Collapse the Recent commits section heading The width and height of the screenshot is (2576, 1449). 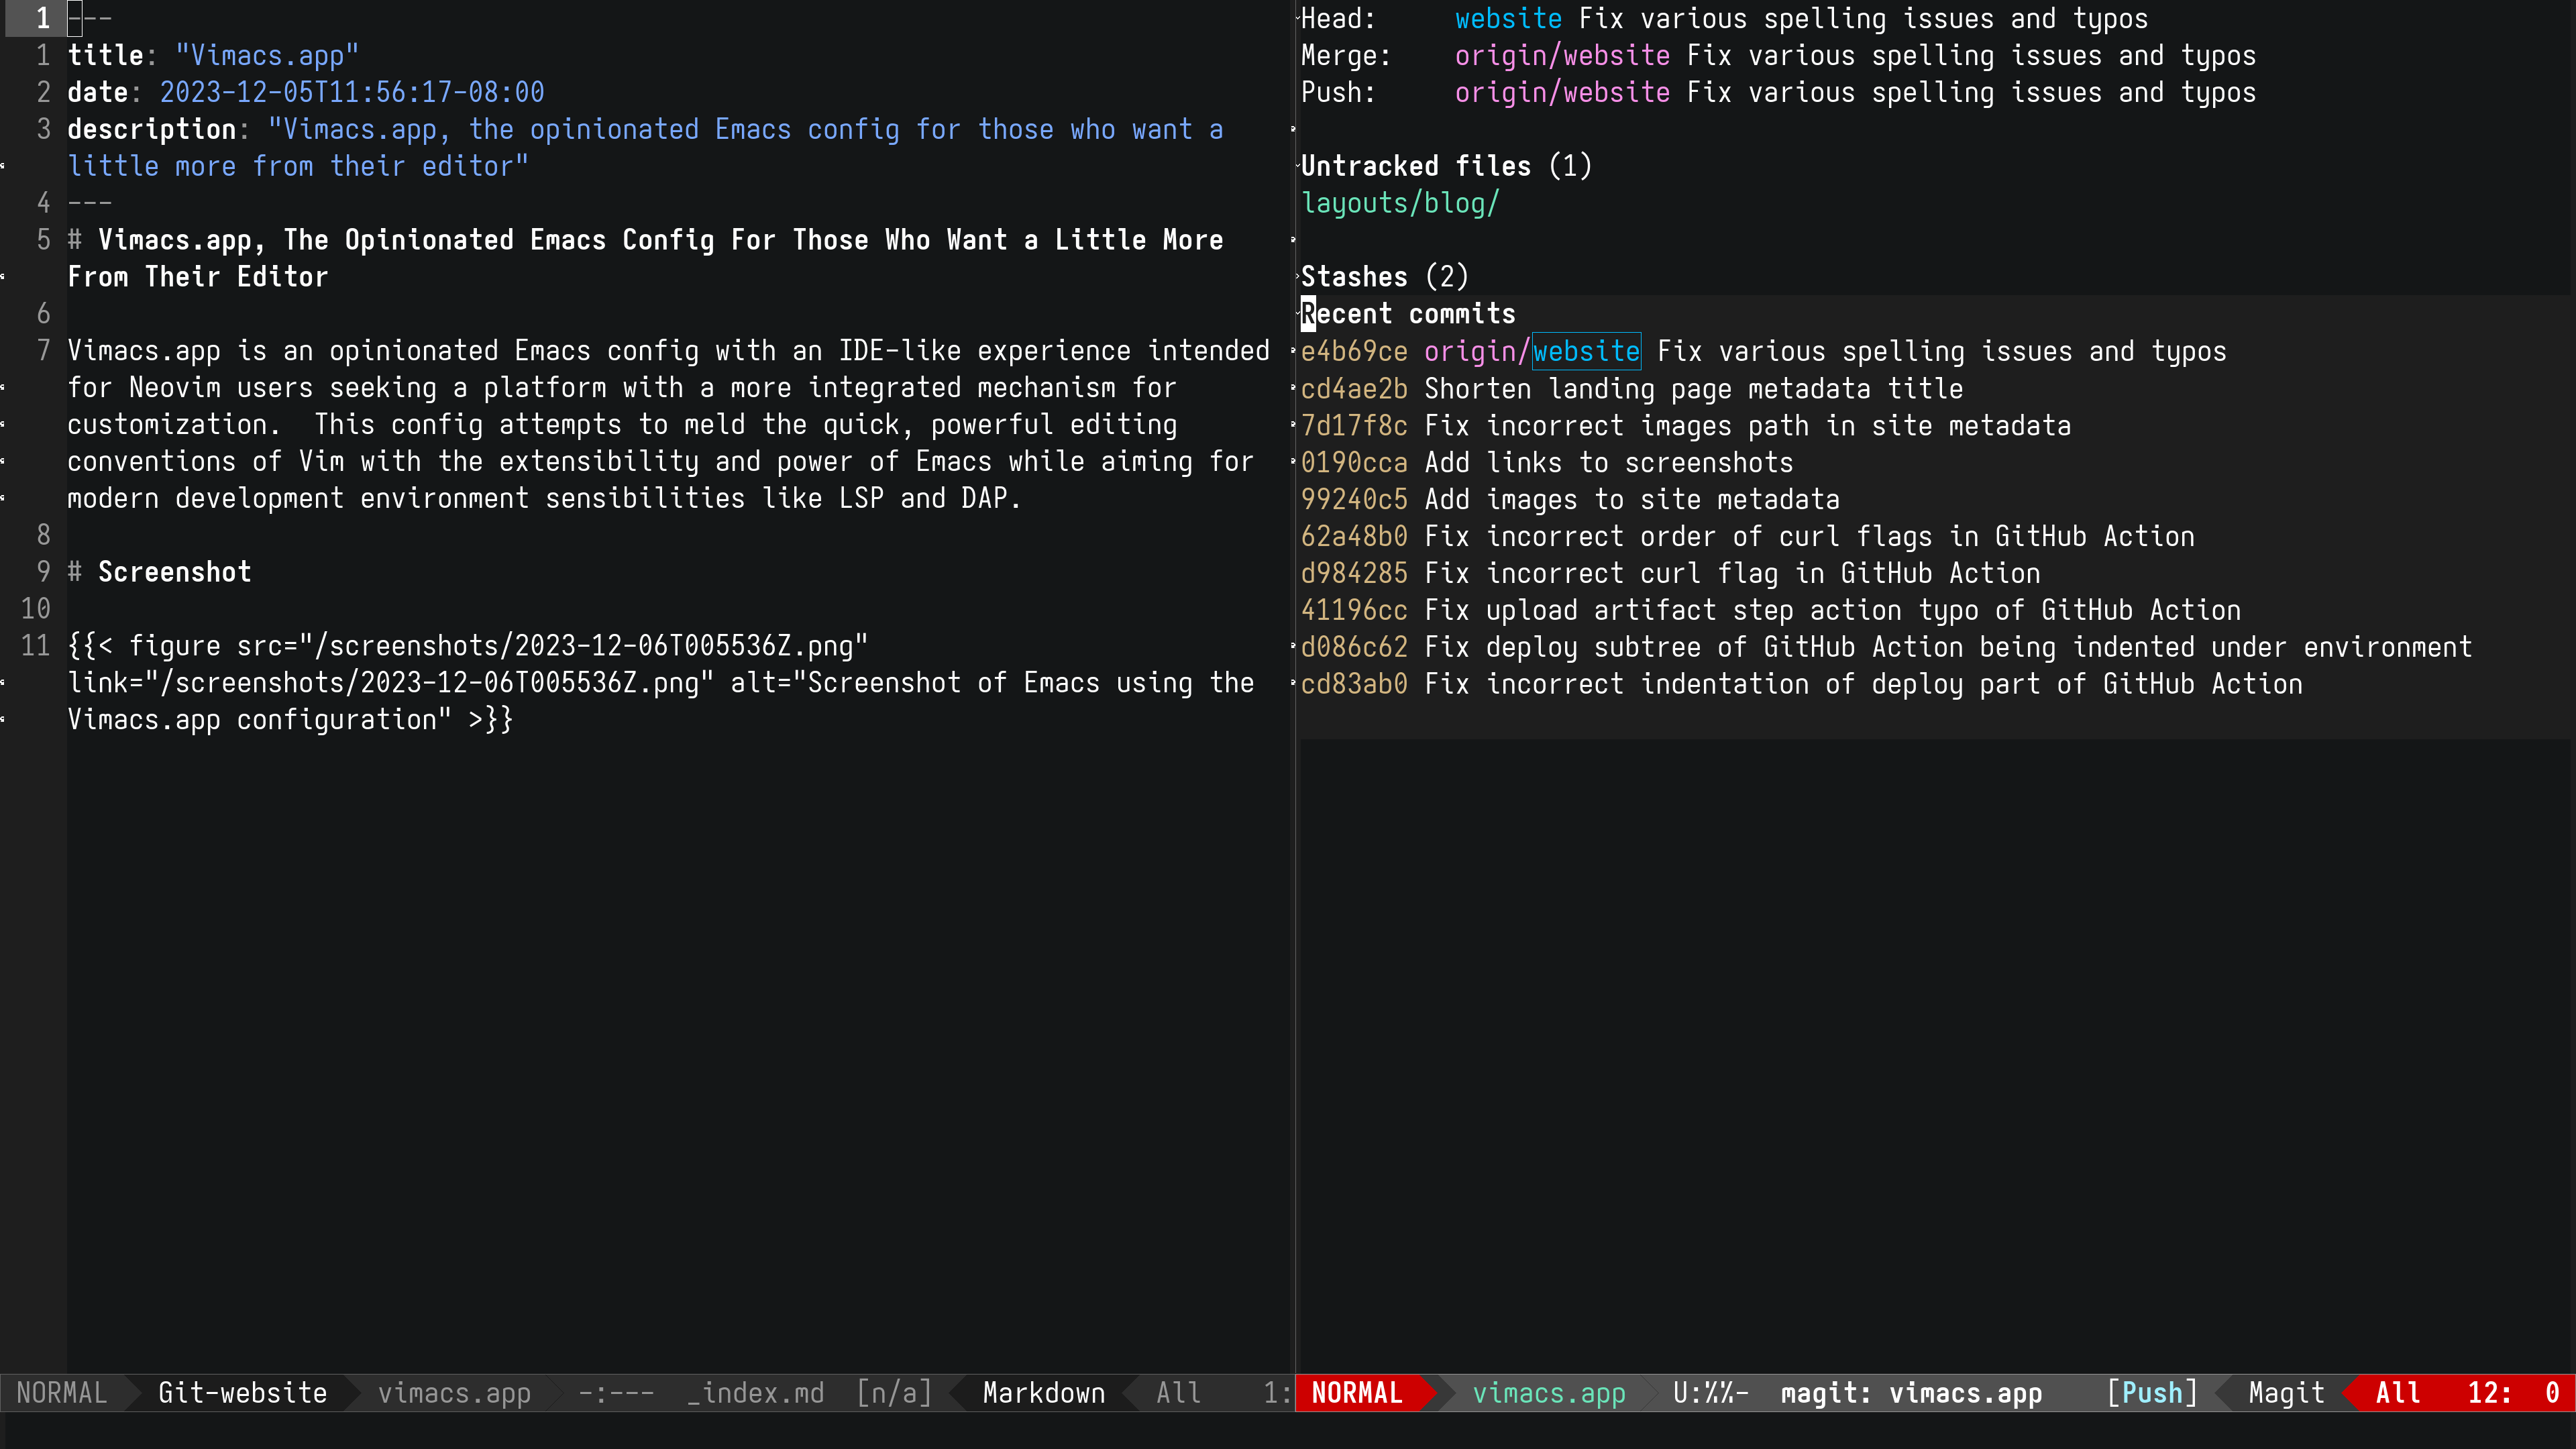coord(1408,314)
